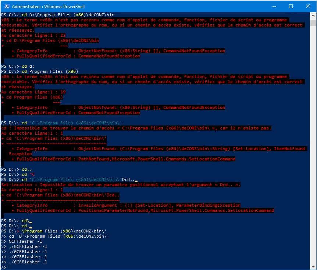Click the command 'cd Program Files (x86)' at the PS D:\> prompt
The width and height of the screenshot is (317, 270).
click(x=50, y=71)
